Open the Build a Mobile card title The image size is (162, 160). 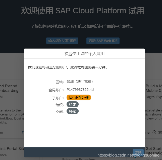point(154,88)
